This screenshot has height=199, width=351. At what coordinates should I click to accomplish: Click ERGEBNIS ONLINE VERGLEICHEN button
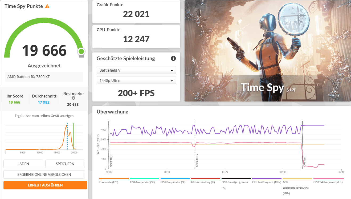44,174
